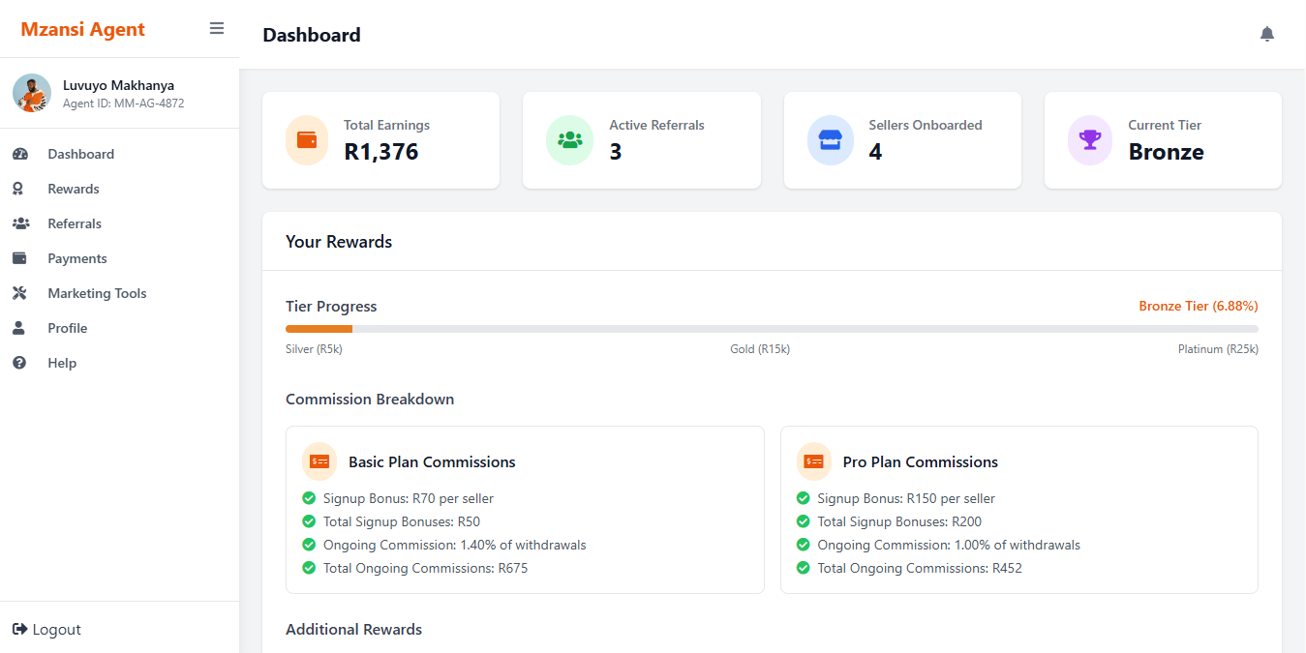
Task: Select Profile in the sidebar
Action: (x=68, y=328)
